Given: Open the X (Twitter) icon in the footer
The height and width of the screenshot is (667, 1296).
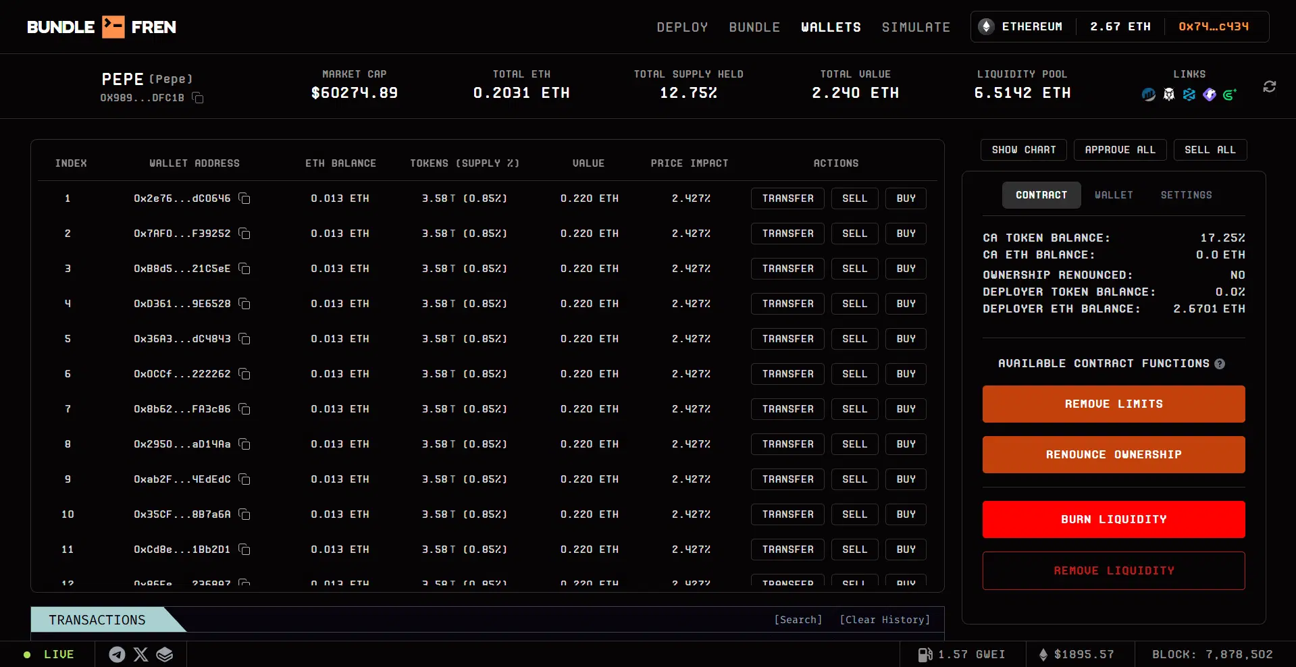Looking at the screenshot, I should pos(140,654).
